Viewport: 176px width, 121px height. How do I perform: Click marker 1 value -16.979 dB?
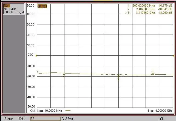165,5
